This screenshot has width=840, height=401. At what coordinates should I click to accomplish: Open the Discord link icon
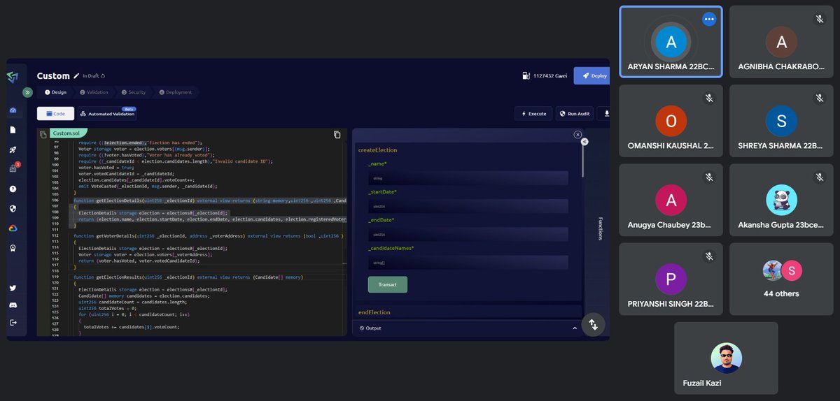pos(13,305)
